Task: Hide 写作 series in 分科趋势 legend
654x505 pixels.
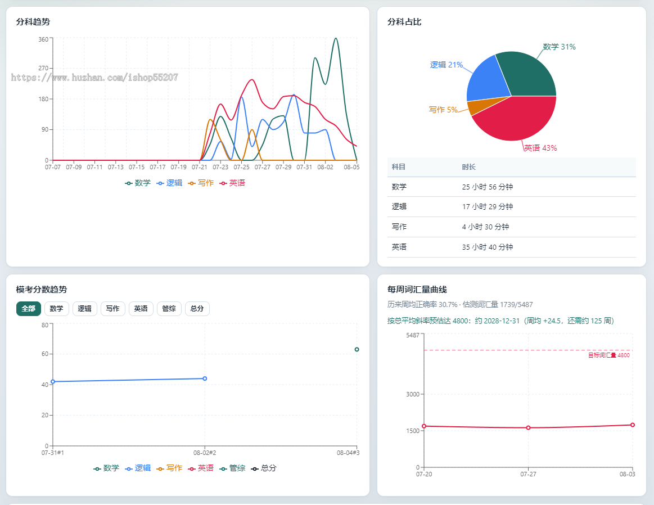Action: [x=201, y=183]
